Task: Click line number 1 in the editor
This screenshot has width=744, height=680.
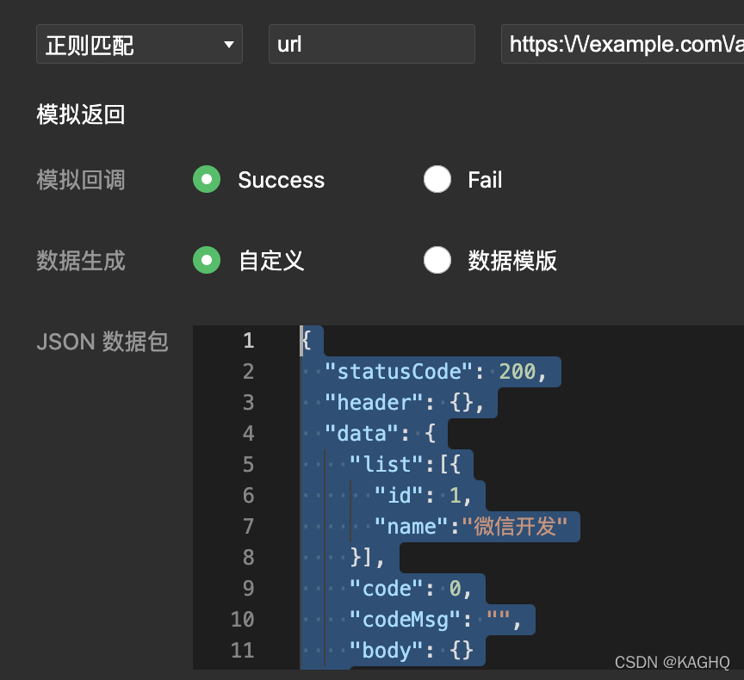Action: click(248, 341)
